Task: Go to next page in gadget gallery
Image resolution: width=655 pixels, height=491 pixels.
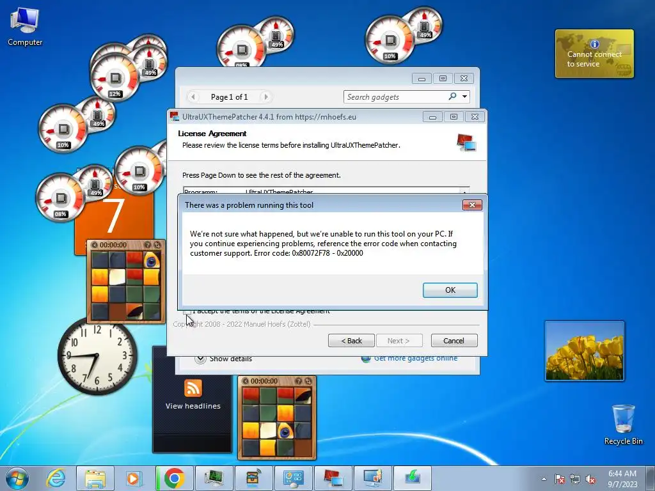Action: click(265, 97)
